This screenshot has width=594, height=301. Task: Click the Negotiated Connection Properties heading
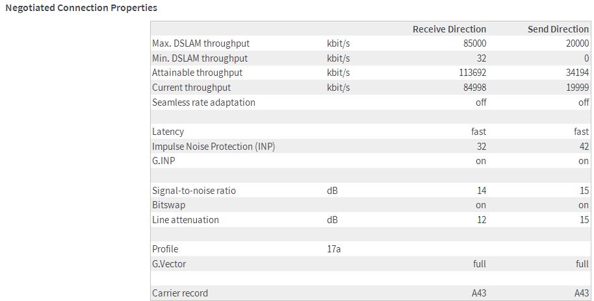(x=81, y=8)
